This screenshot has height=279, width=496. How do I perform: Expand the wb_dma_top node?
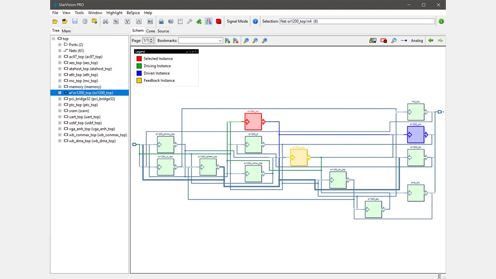(x=60, y=141)
